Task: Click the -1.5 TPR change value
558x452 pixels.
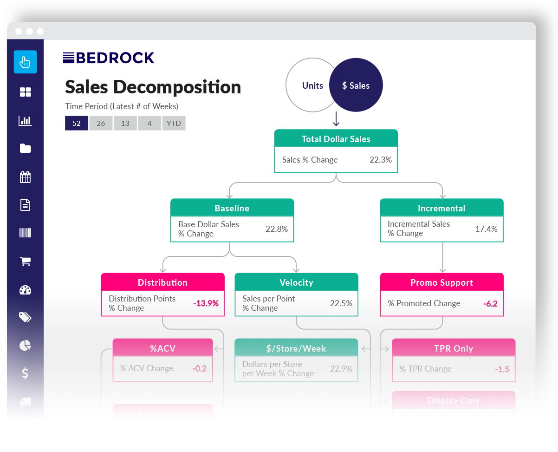Action: click(502, 369)
